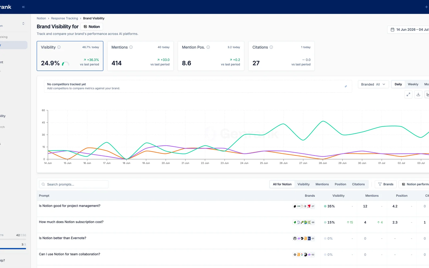The image size is (429, 268).
Task: Go to Response Tracking breadcrumb
Action: [64, 18]
